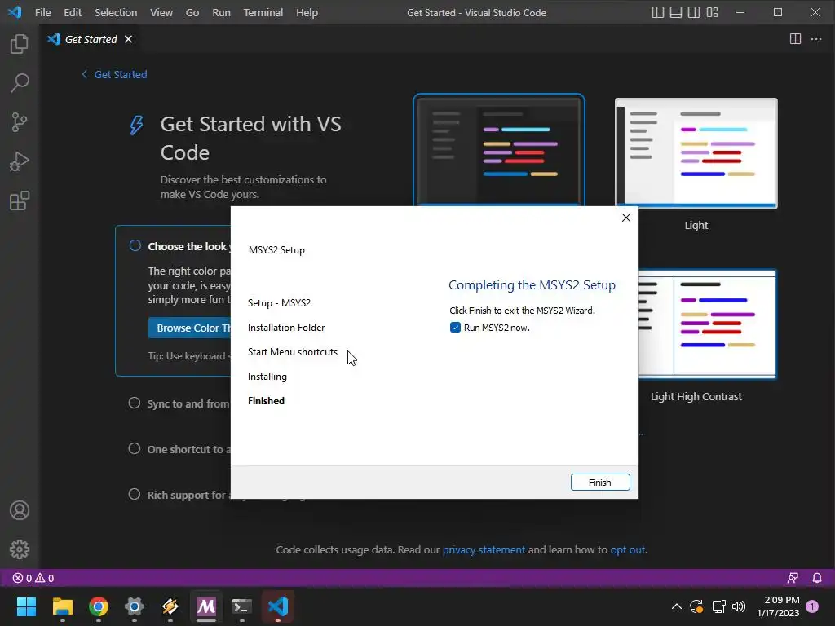Open the Help menu
The width and height of the screenshot is (835, 626).
click(x=307, y=12)
